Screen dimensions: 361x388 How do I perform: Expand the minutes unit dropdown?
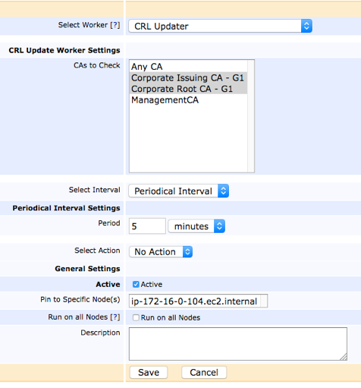coord(196,226)
